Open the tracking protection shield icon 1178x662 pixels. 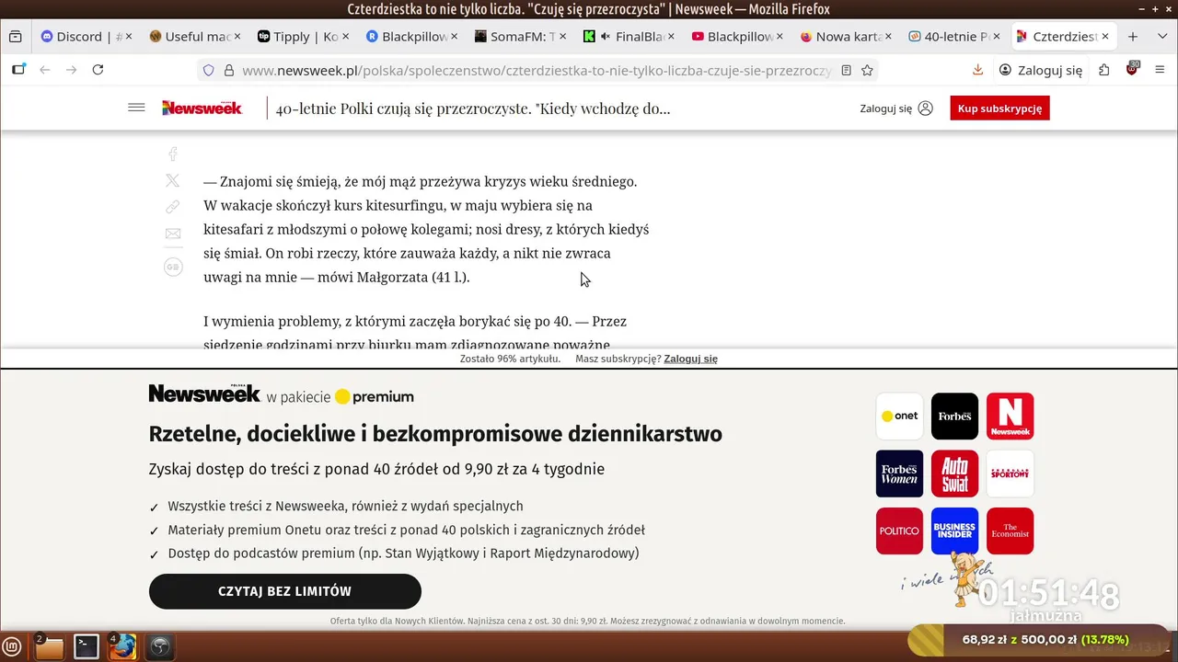click(x=208, y=70)
